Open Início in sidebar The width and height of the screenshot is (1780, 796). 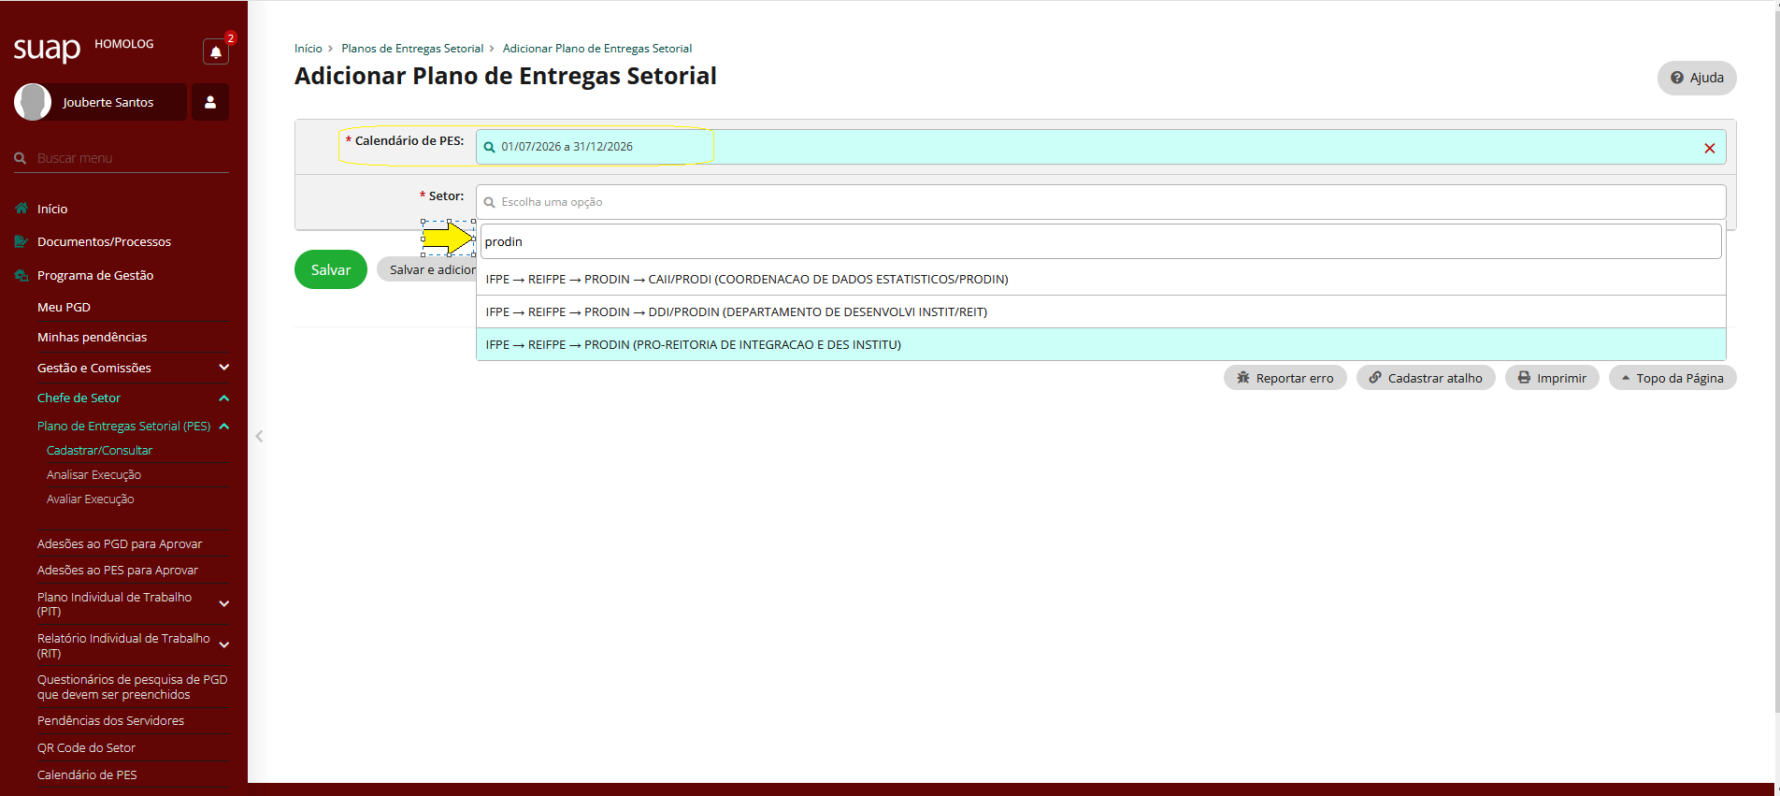click(52, 209)
